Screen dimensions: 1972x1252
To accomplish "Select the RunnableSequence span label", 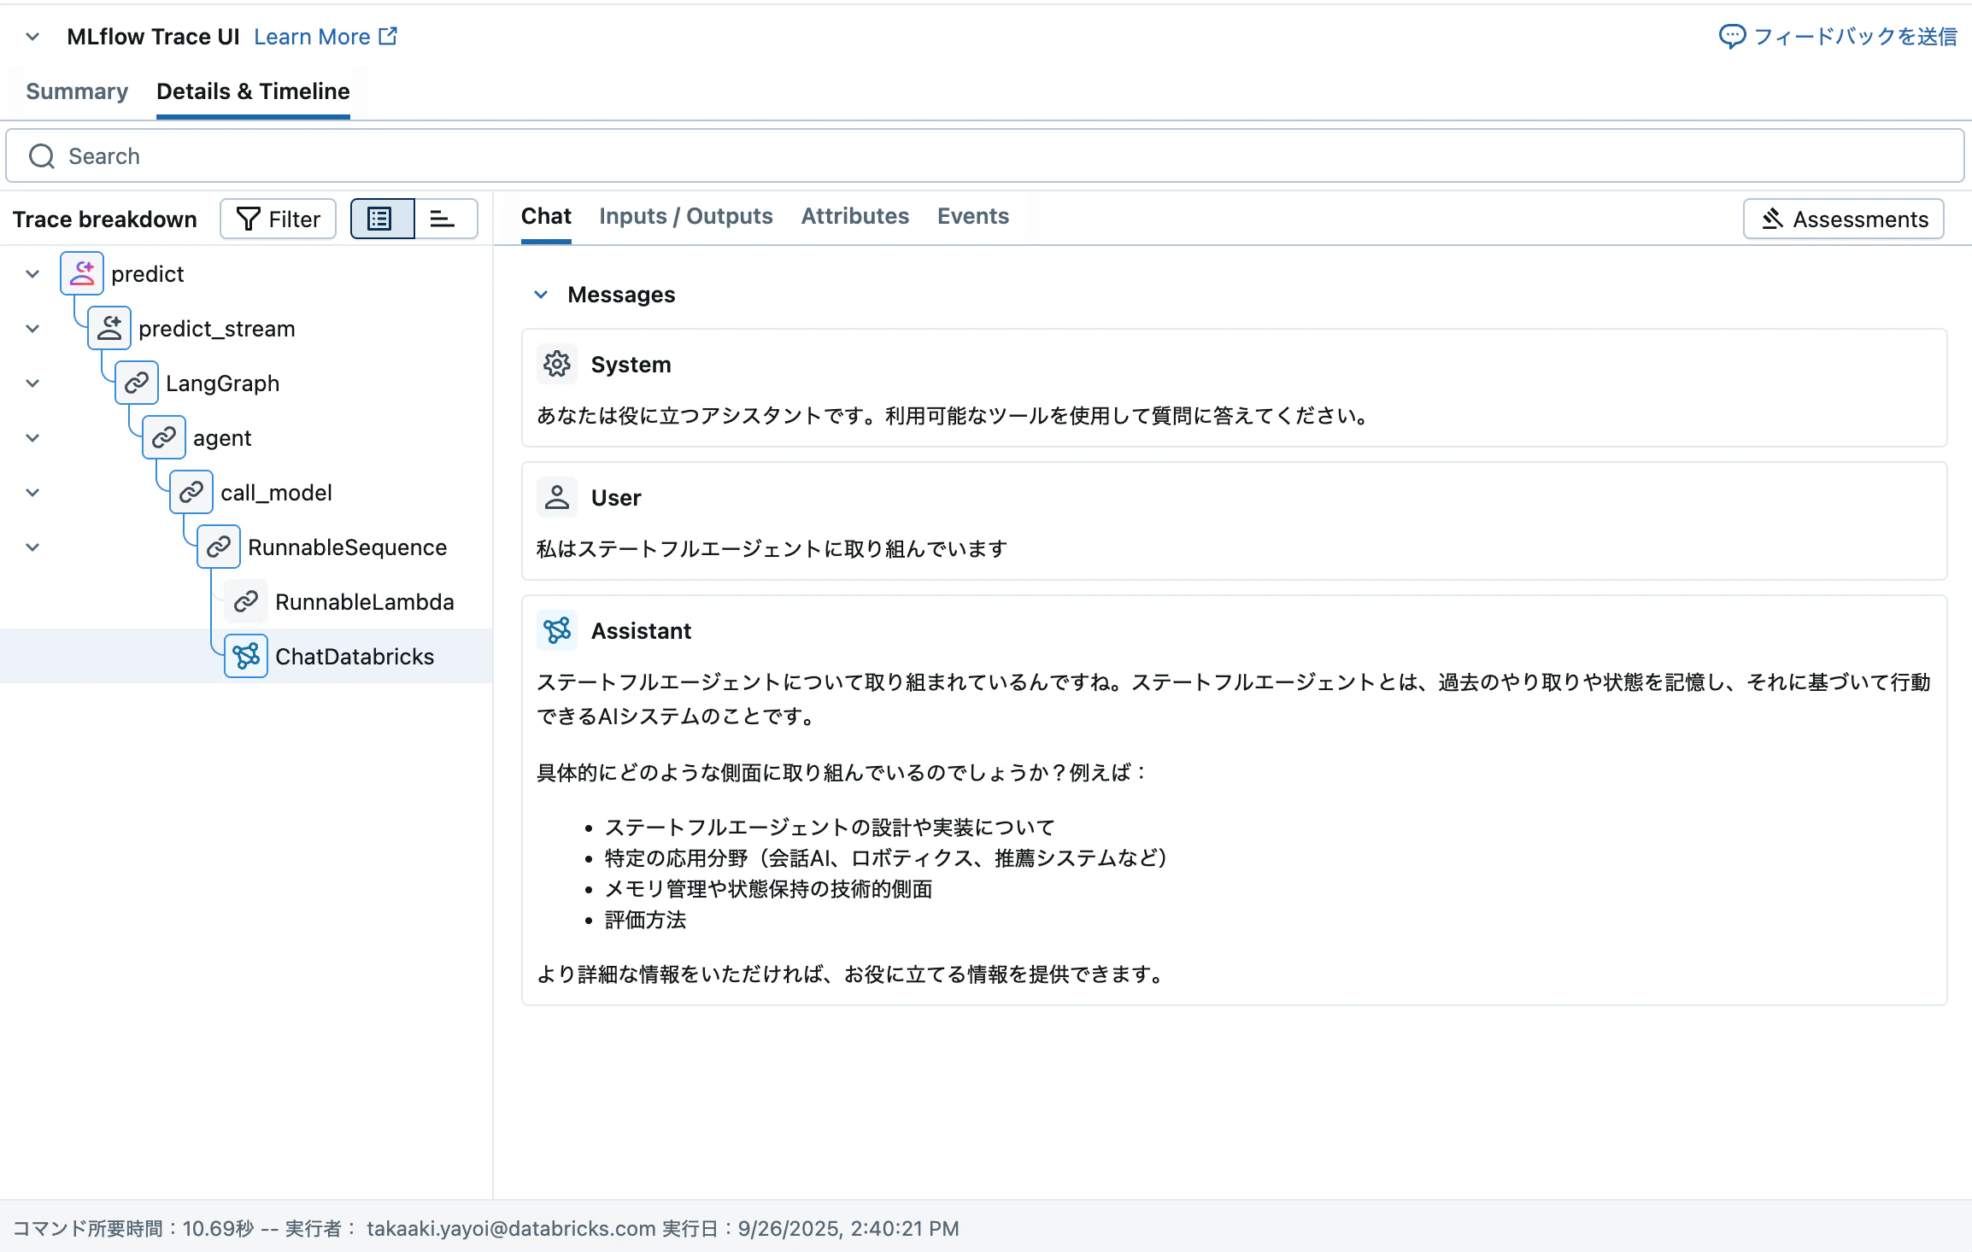I will click(x=347, y=547).
